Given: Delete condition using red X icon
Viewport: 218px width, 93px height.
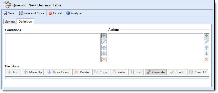Looking at the screenshot, I should tap(104, 59).
